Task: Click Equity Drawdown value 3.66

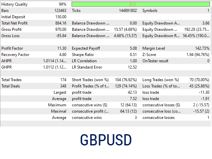Action: click(206, 23)
